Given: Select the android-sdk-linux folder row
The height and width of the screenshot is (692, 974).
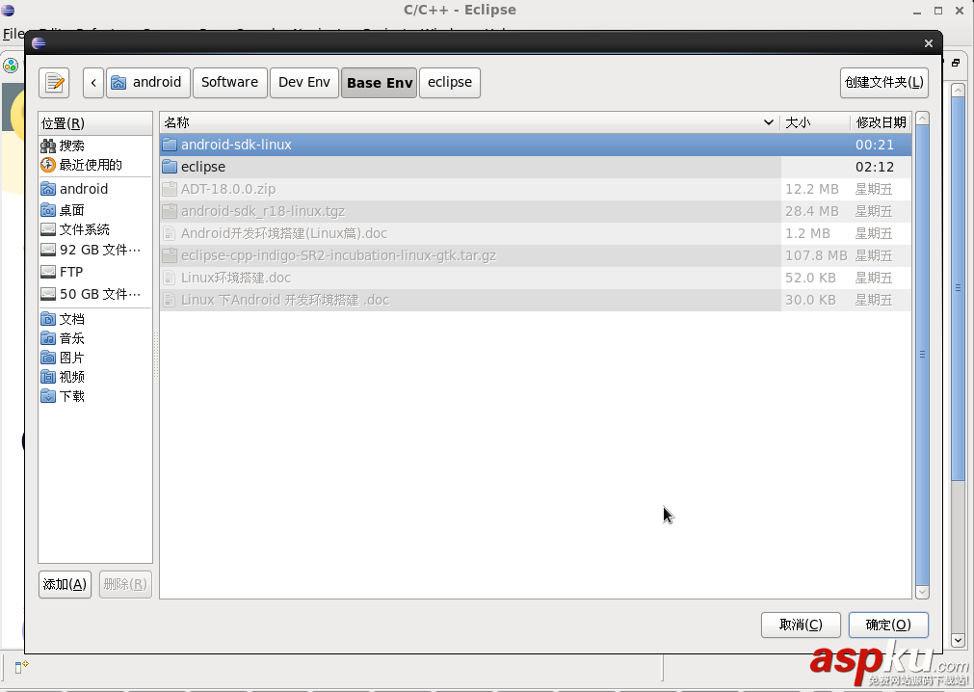Looking at the screenshot, I should pos(536,145).
